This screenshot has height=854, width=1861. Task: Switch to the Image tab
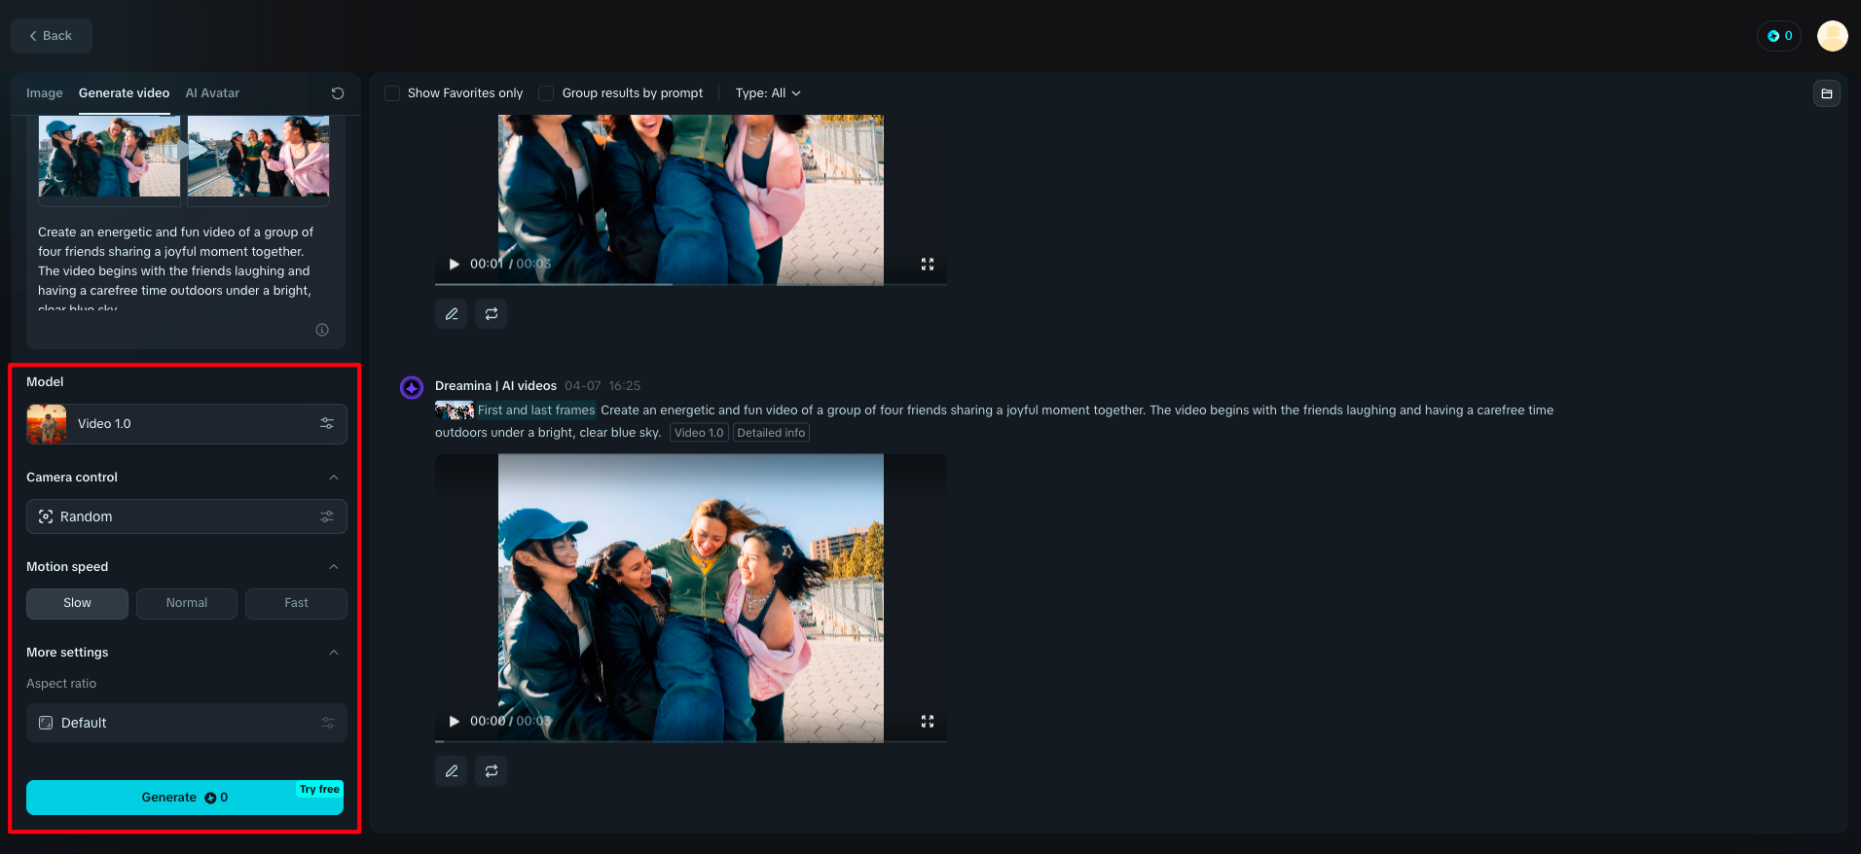(44, 93)
